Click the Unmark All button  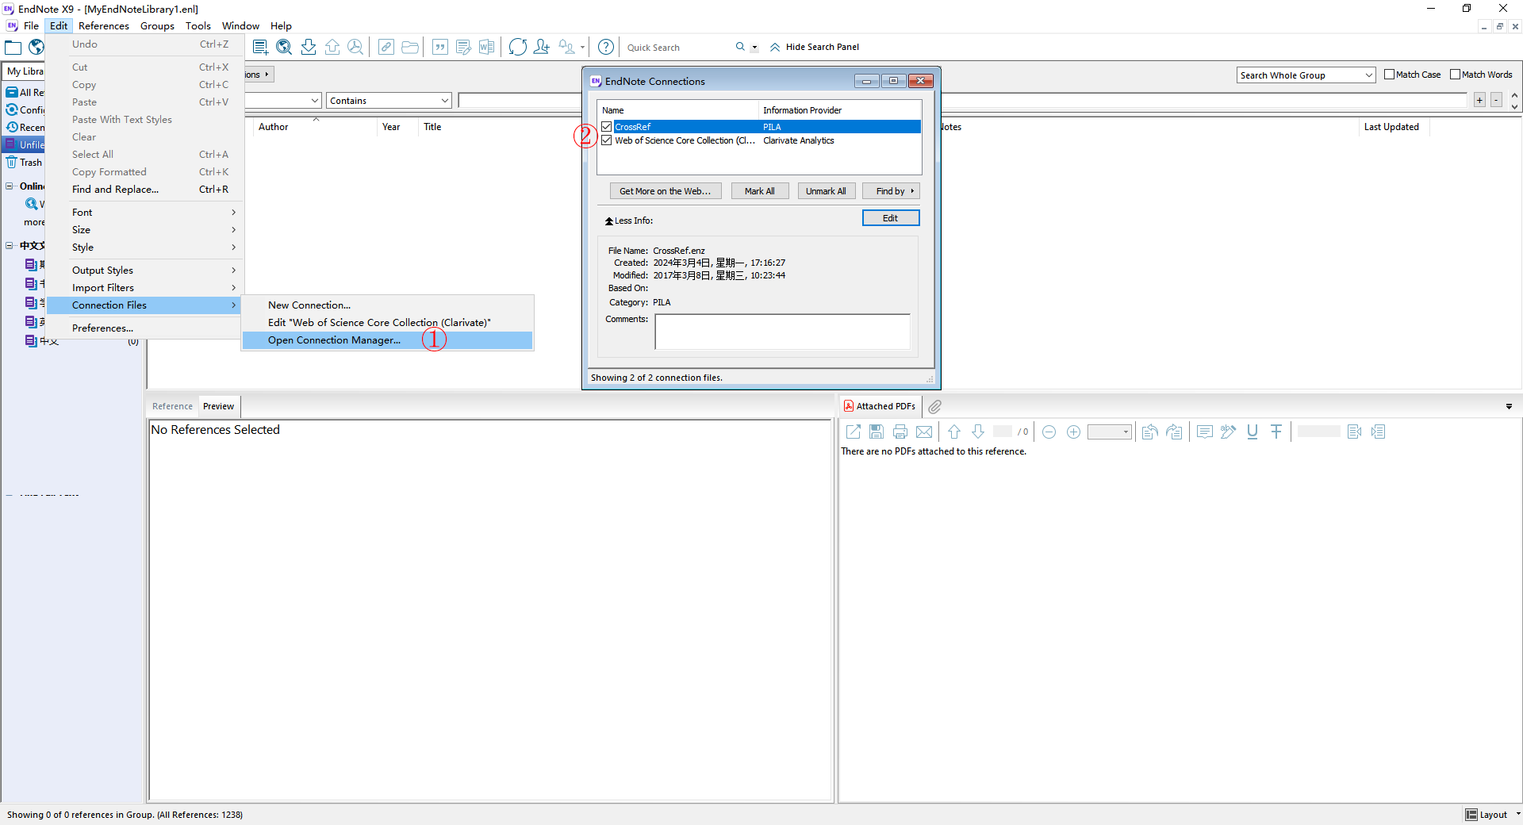click(x=826, y=191)
